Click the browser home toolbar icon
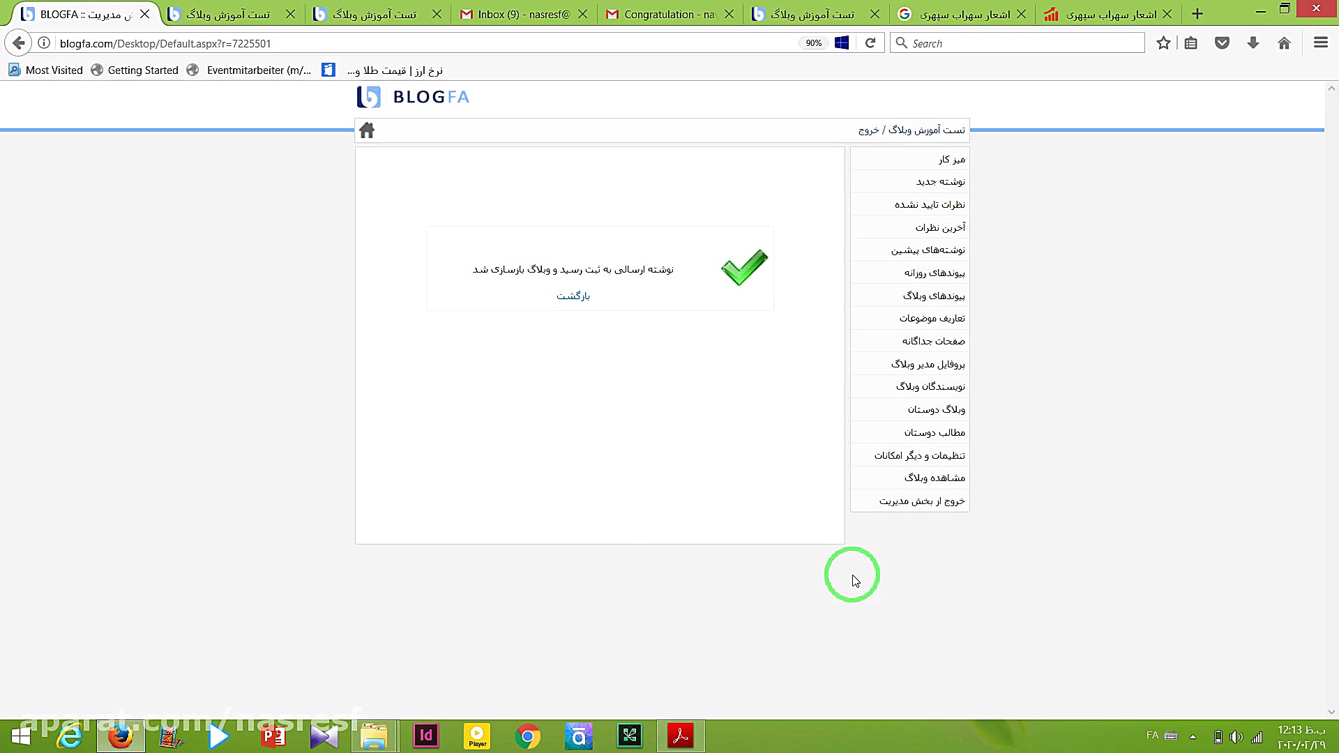 [x=1284, y=43]
